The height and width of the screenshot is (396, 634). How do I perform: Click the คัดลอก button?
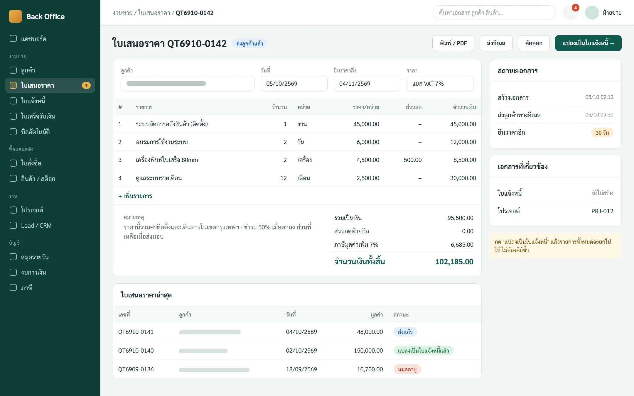[534, 43]
